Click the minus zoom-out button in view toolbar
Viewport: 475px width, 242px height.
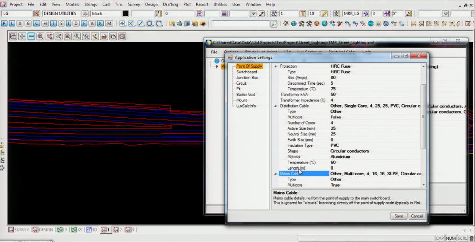31,36
